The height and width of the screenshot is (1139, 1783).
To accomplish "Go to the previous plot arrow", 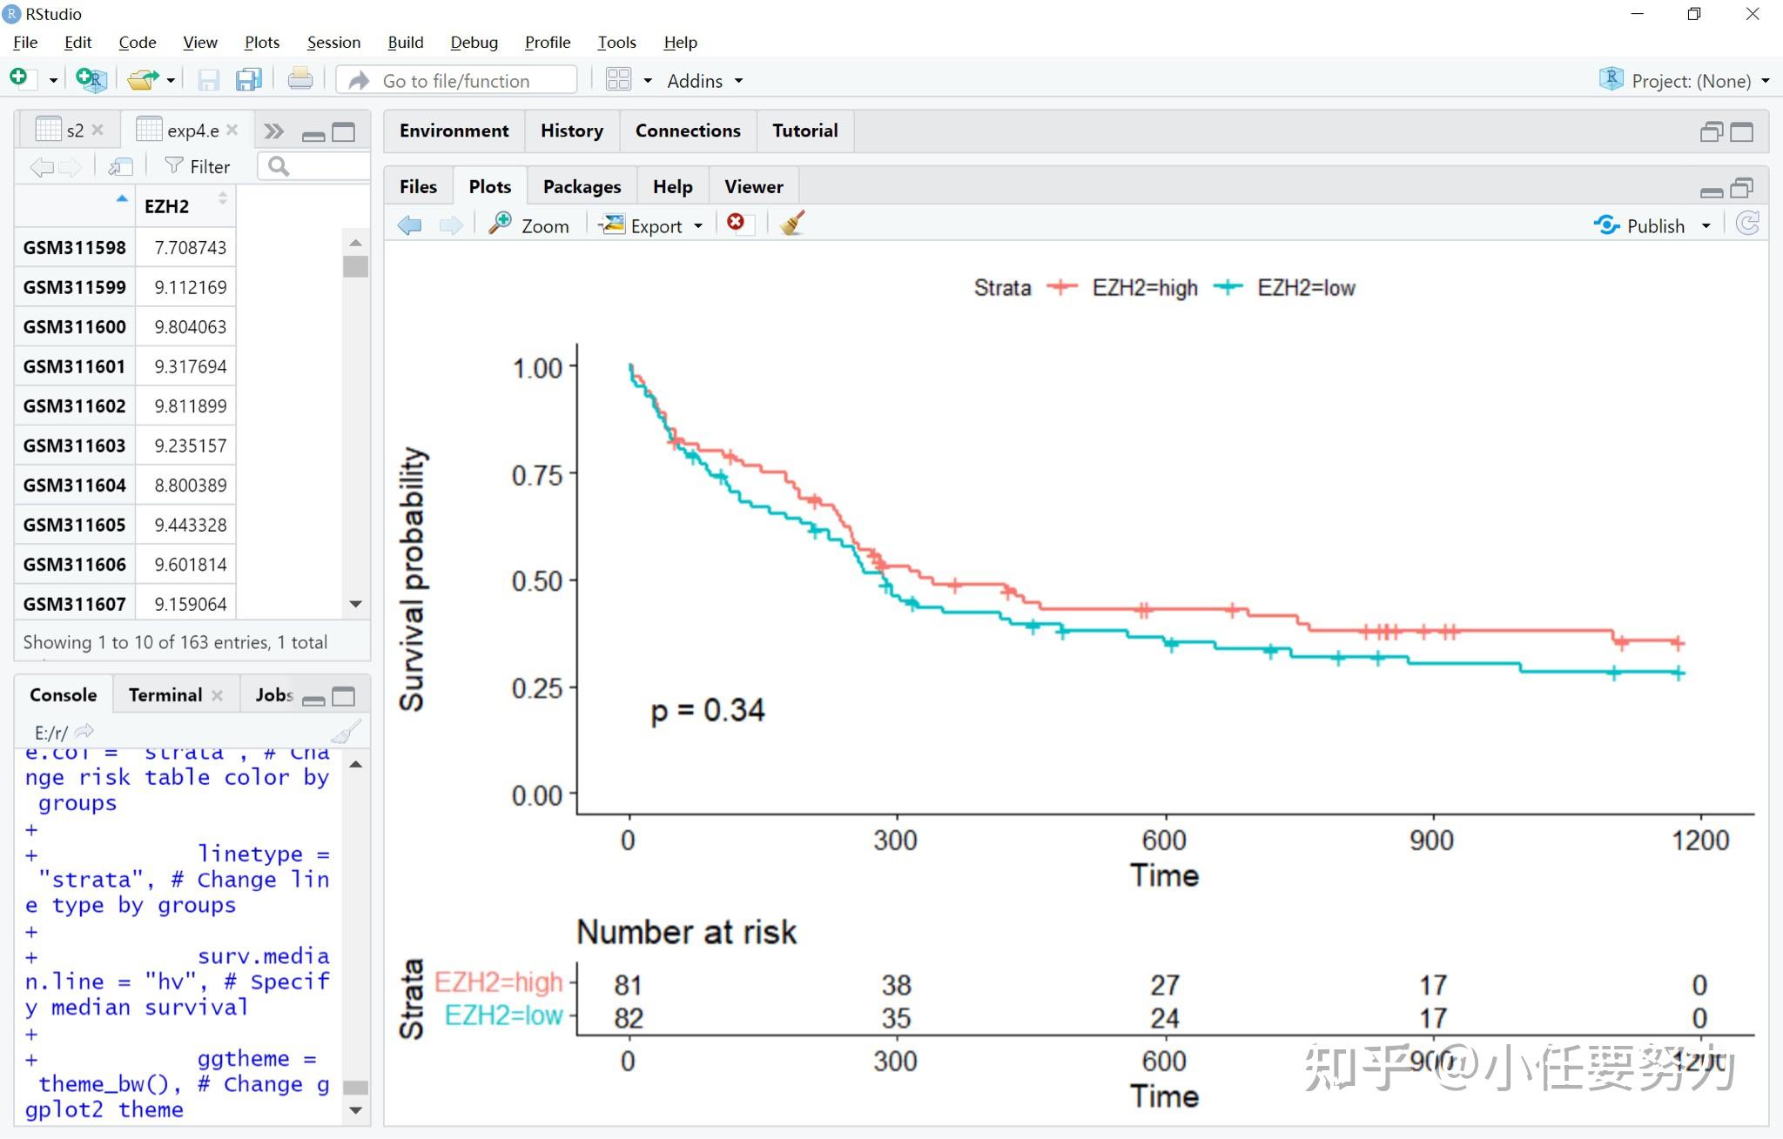I will tap(409, 225).
